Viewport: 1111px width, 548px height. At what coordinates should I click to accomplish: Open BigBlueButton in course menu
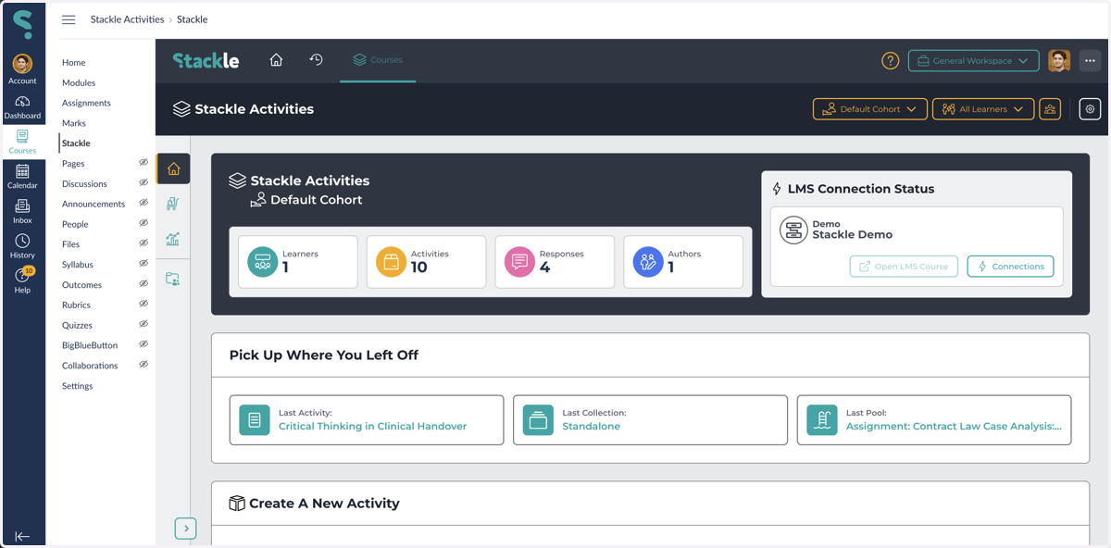[x=90, y=345]
